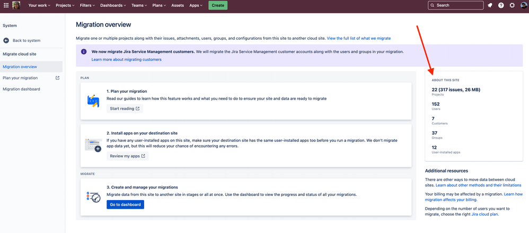Click the Migrate cloud site sidebar heading
The width and height of the screenshot is (529, 233).
click(x=20, y=54)
